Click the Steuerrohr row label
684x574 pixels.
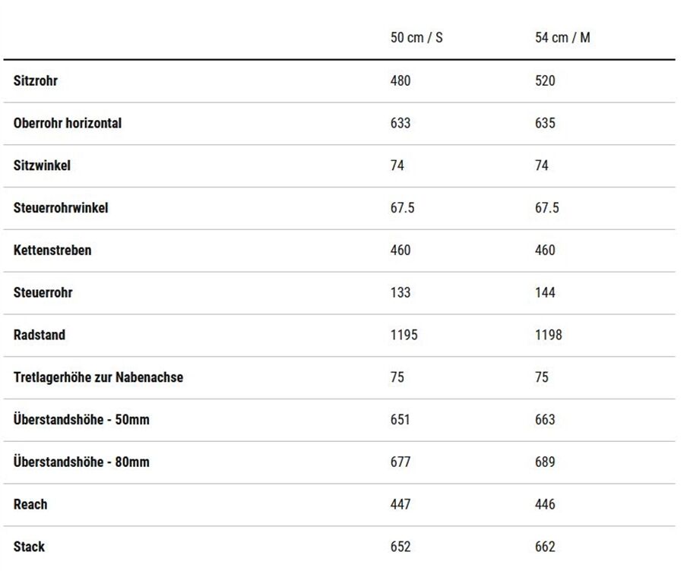click(43, 292)
